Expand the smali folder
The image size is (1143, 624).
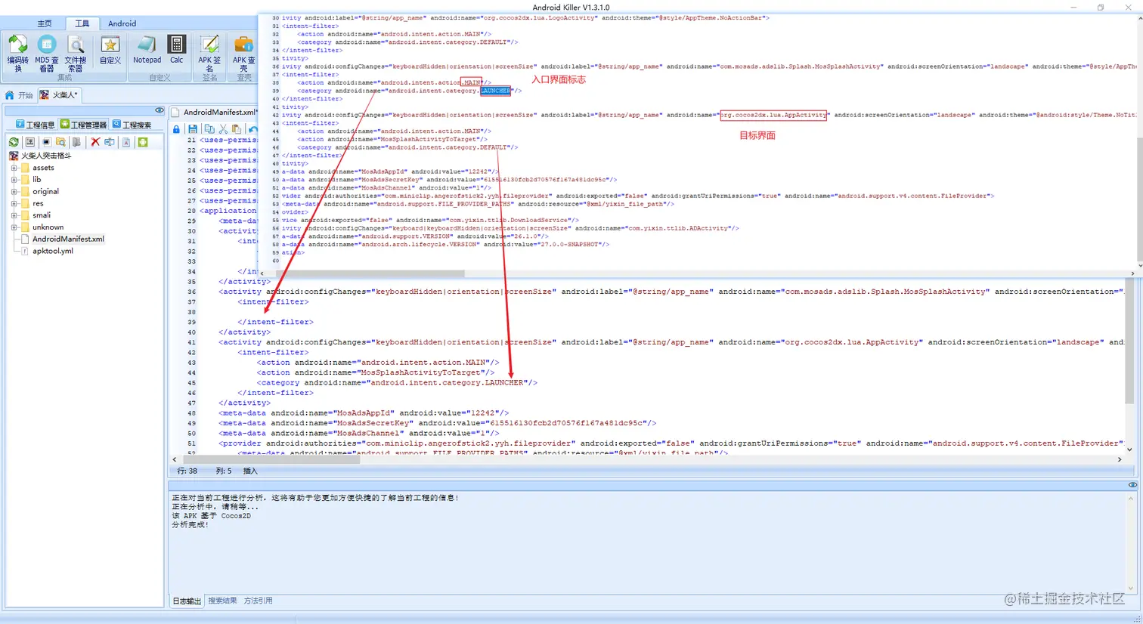pos(14,215)
